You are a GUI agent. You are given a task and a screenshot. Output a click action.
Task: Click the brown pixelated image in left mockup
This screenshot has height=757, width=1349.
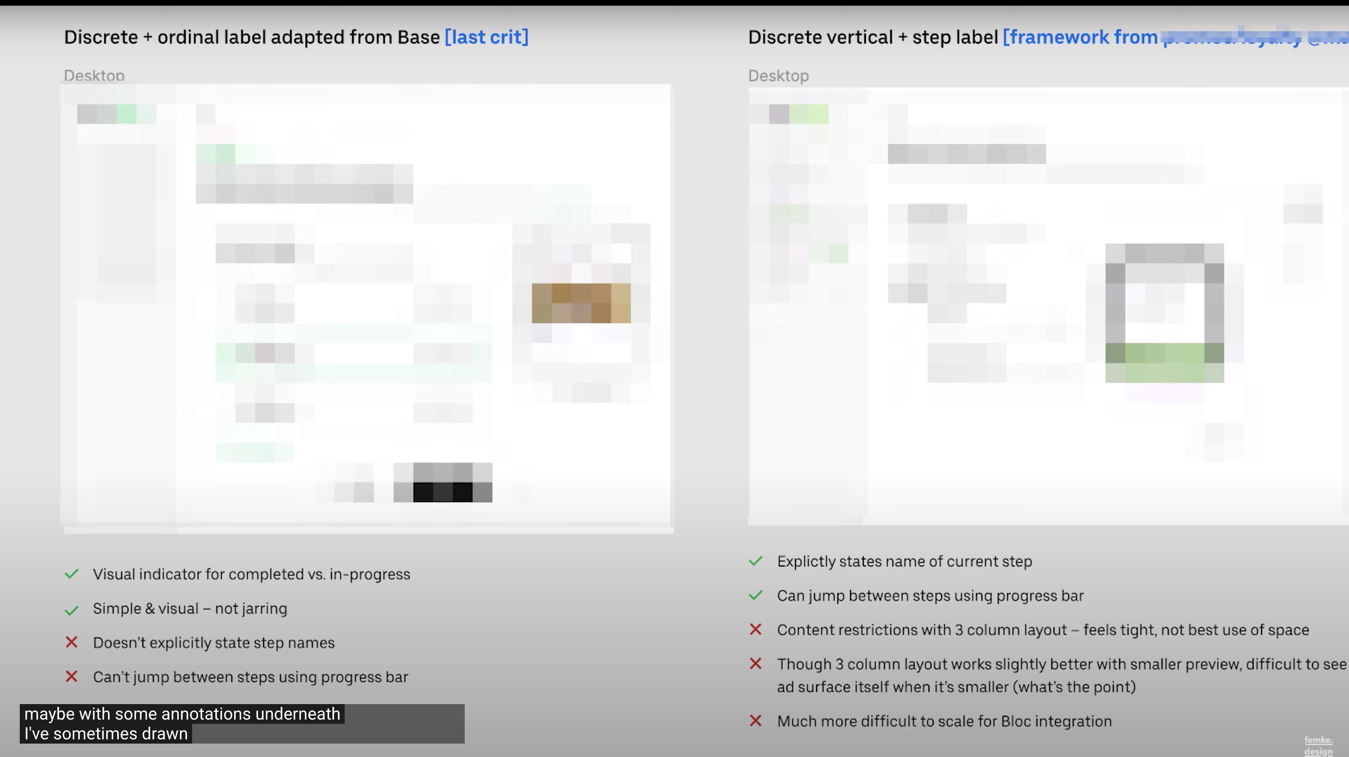(581, 303)
